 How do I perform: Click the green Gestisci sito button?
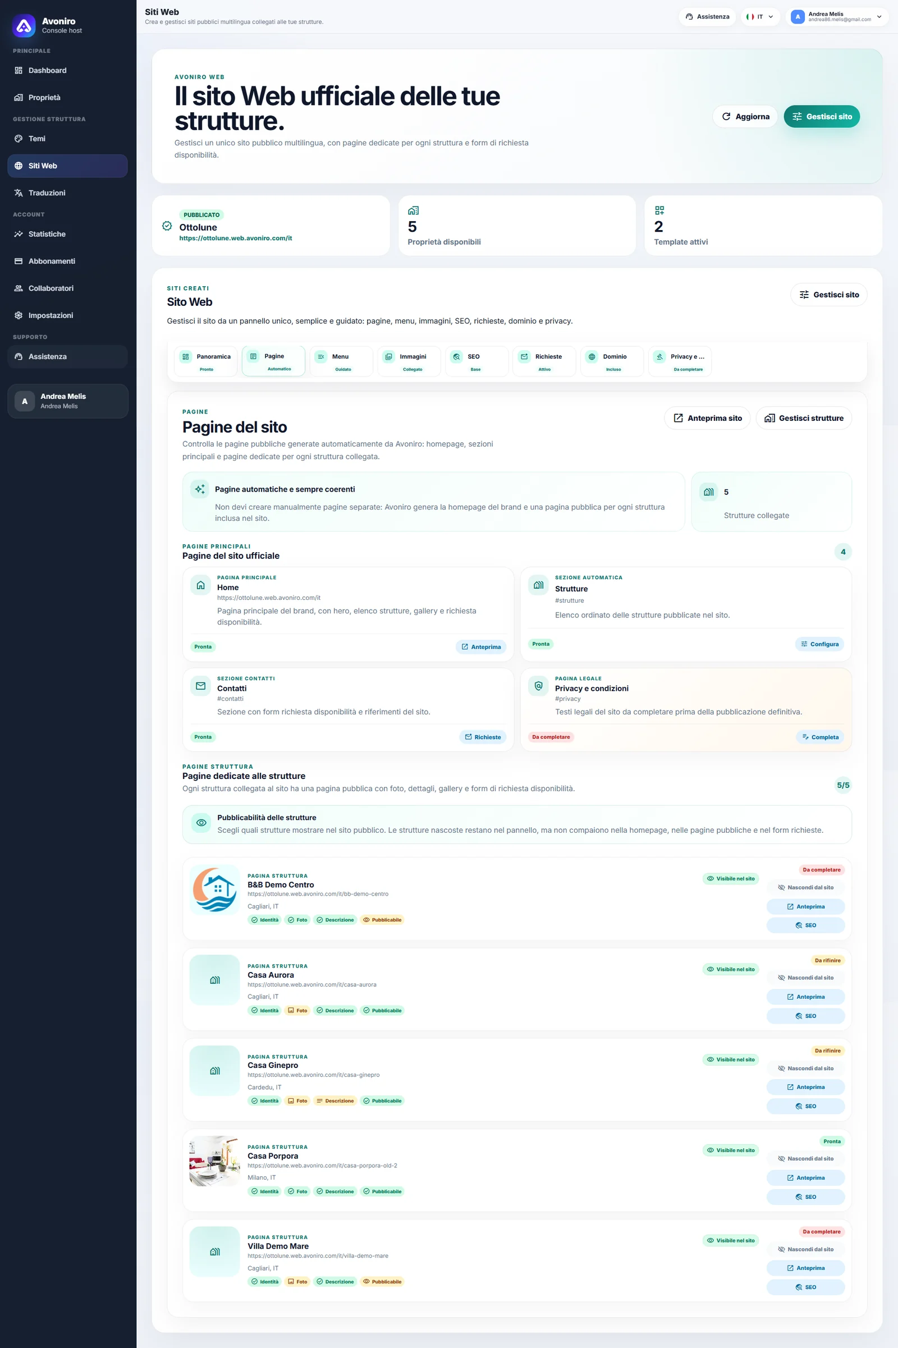[821, 116]
